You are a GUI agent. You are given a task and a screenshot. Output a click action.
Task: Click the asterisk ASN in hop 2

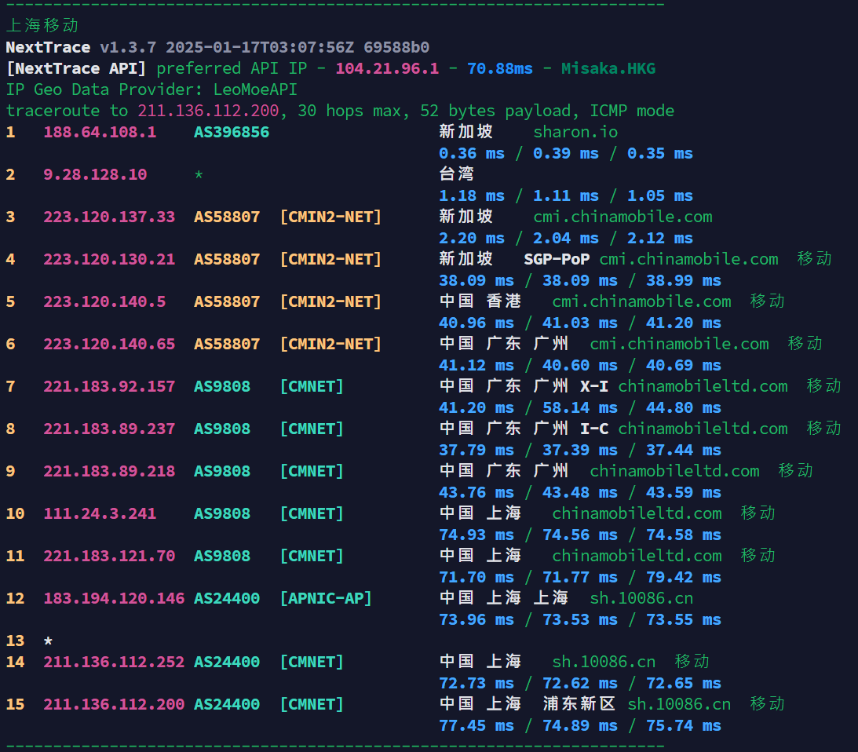[199, 175]
